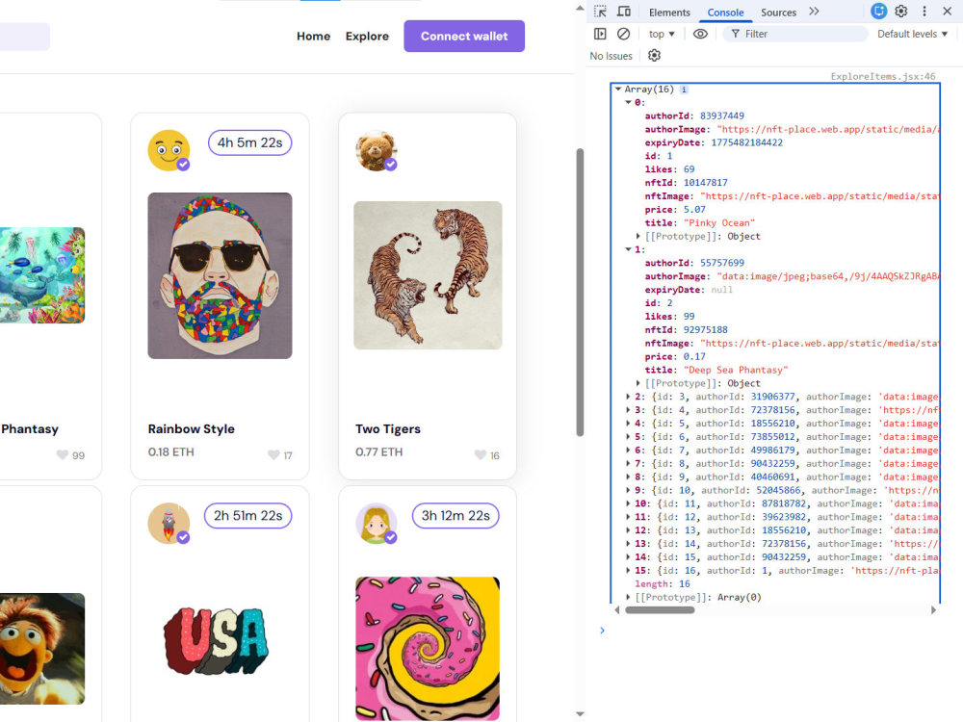Switch to the Sources tab

click(x=778, y=13)
